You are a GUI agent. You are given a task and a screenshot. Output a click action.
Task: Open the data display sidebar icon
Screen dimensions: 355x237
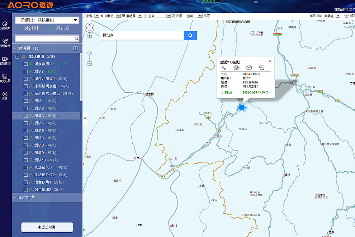5,24
